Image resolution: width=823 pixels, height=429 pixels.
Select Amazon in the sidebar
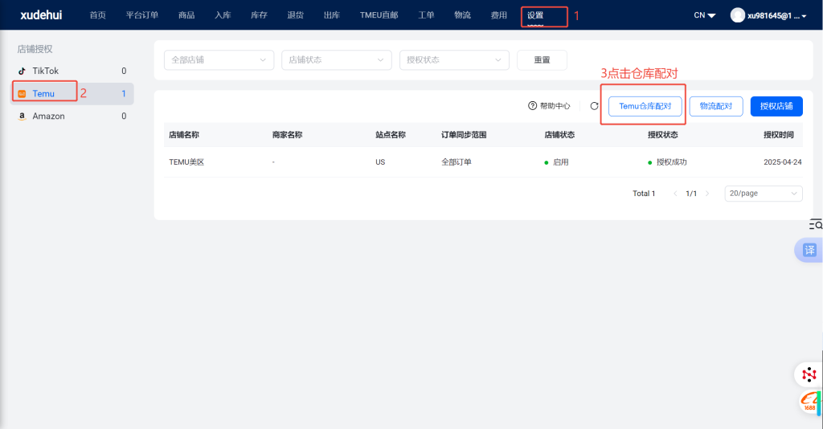click(48, 116)
